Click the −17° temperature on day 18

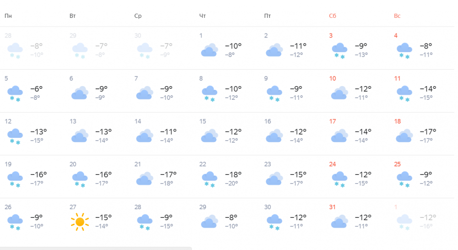tap(428, 132)
